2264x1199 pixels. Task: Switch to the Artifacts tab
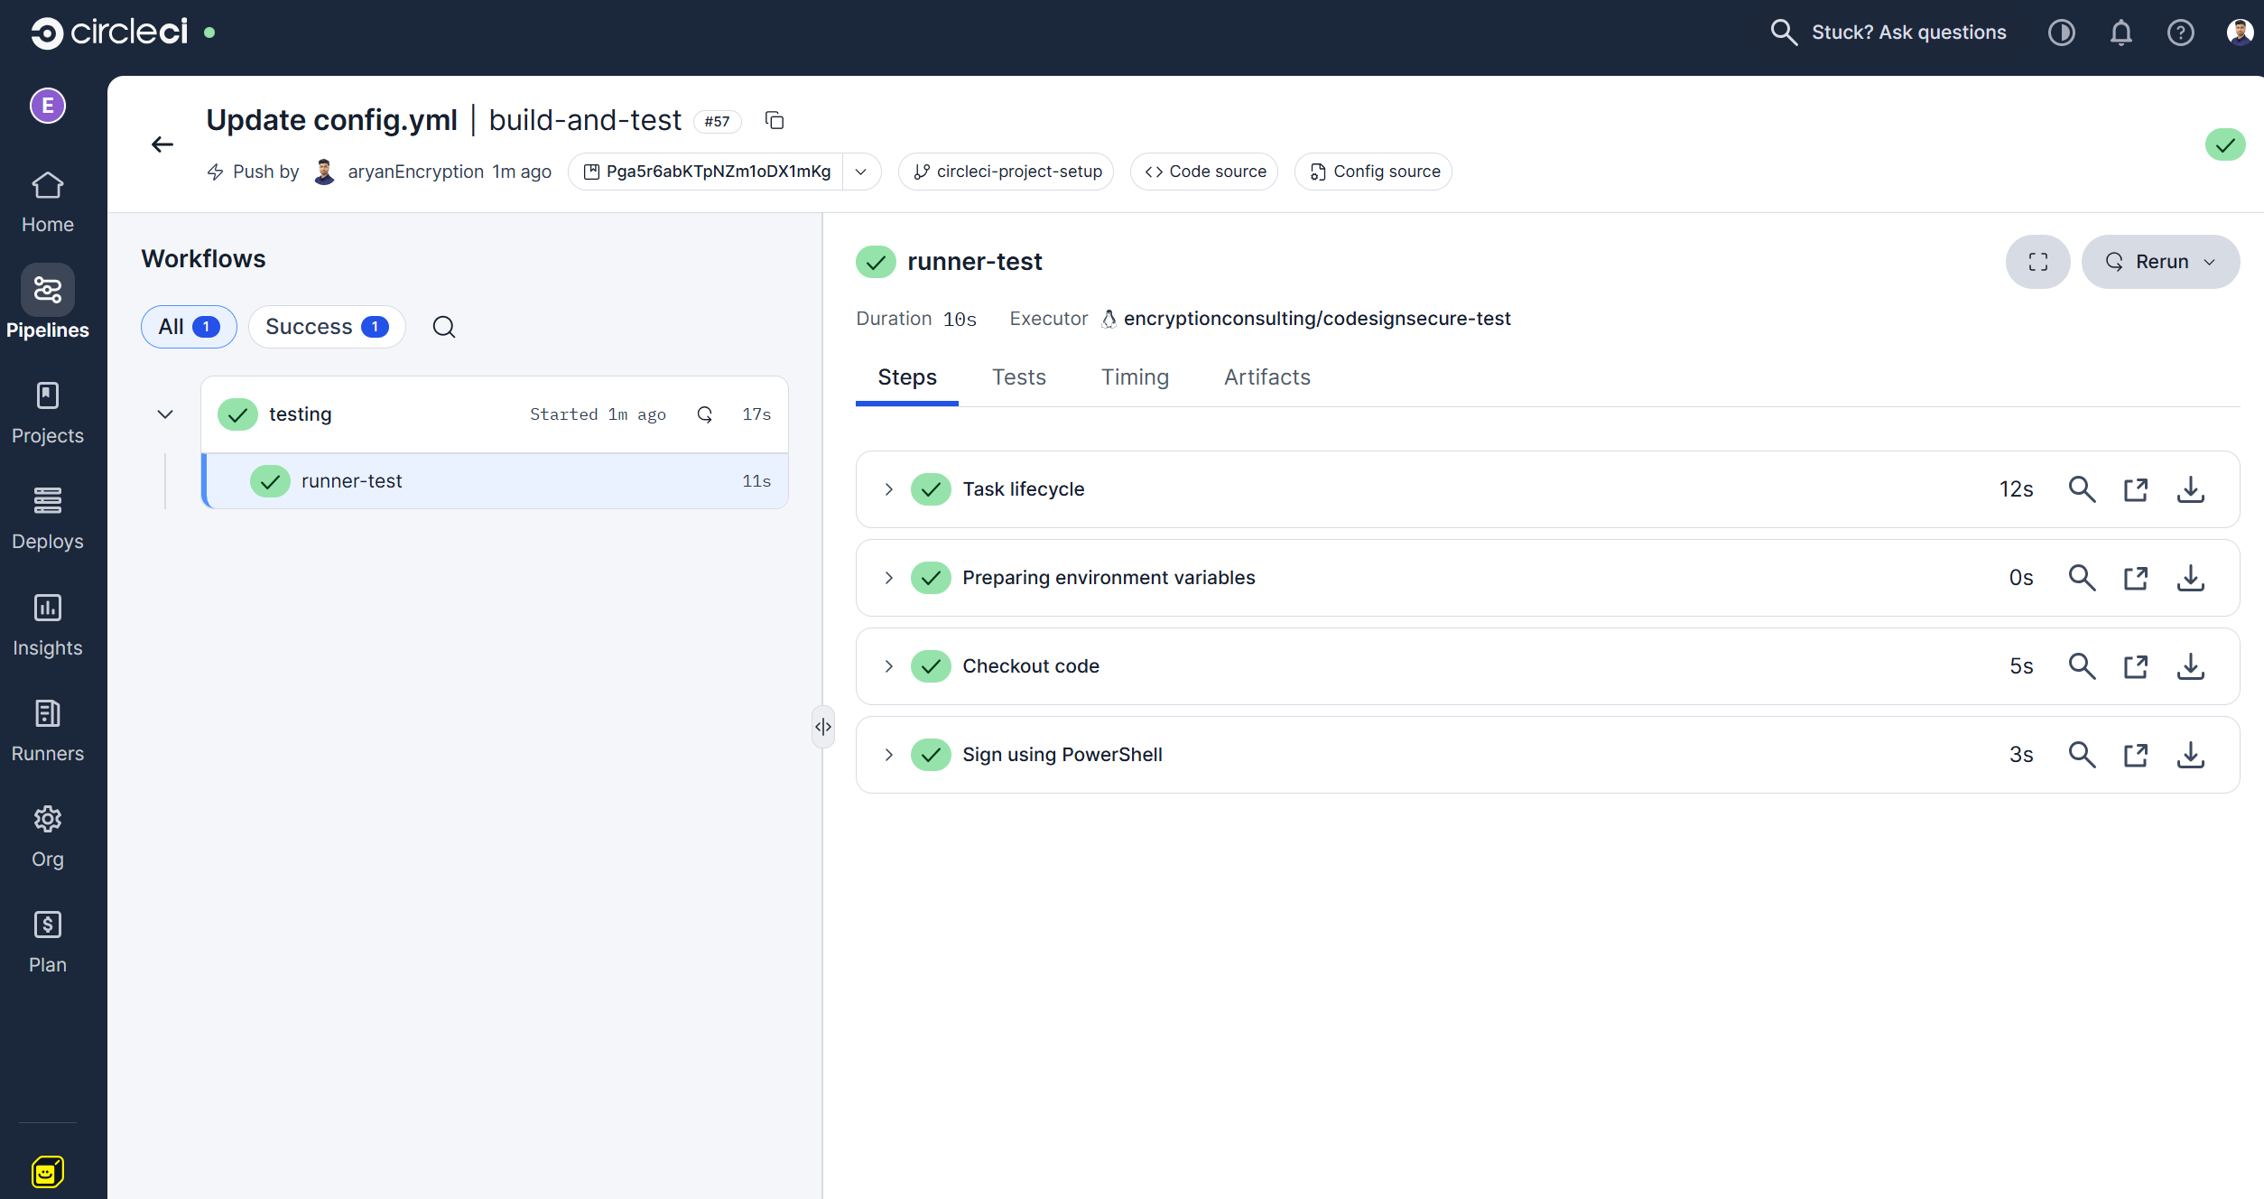[x=1267, y=377]
